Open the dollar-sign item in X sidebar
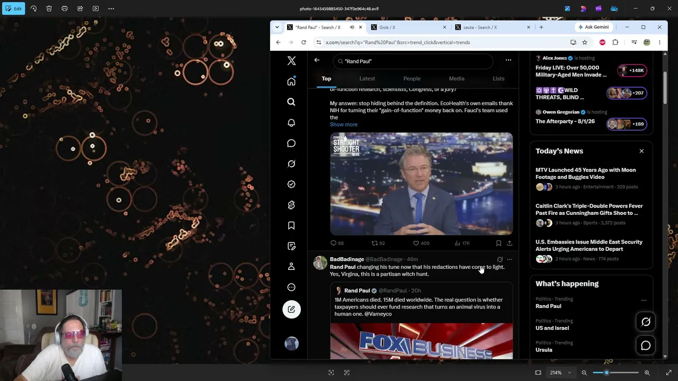The image size is (678, 381). 291,205
